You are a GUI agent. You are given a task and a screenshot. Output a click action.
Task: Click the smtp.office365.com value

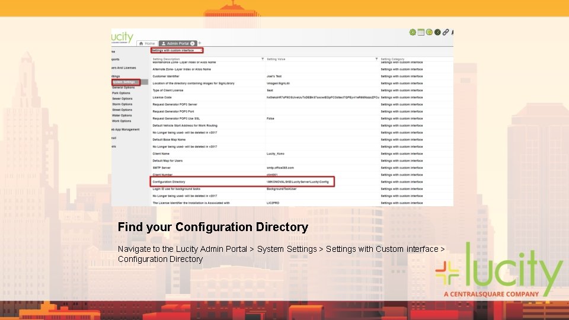click(280, 168)
